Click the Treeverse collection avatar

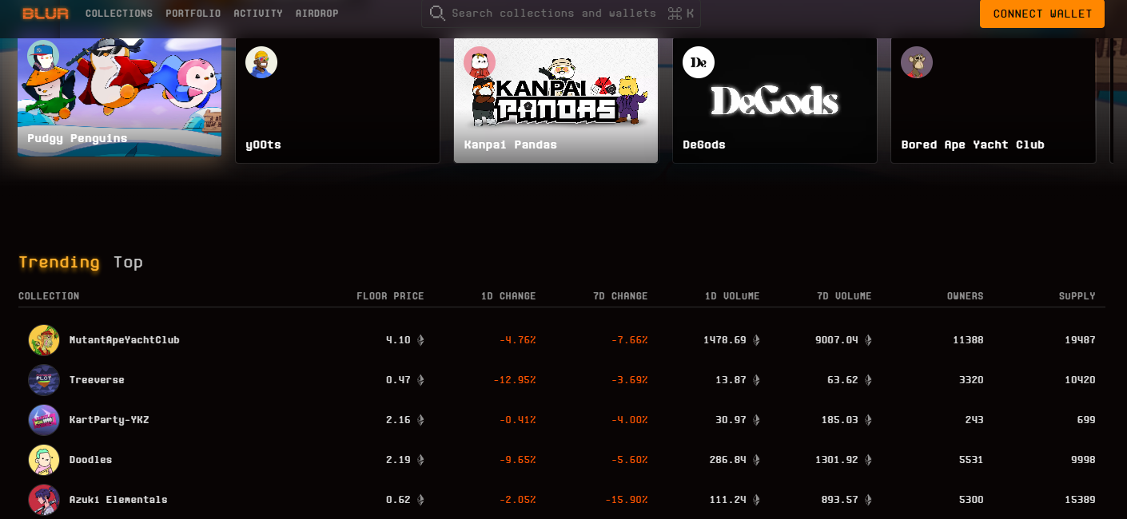pos(44,380)
